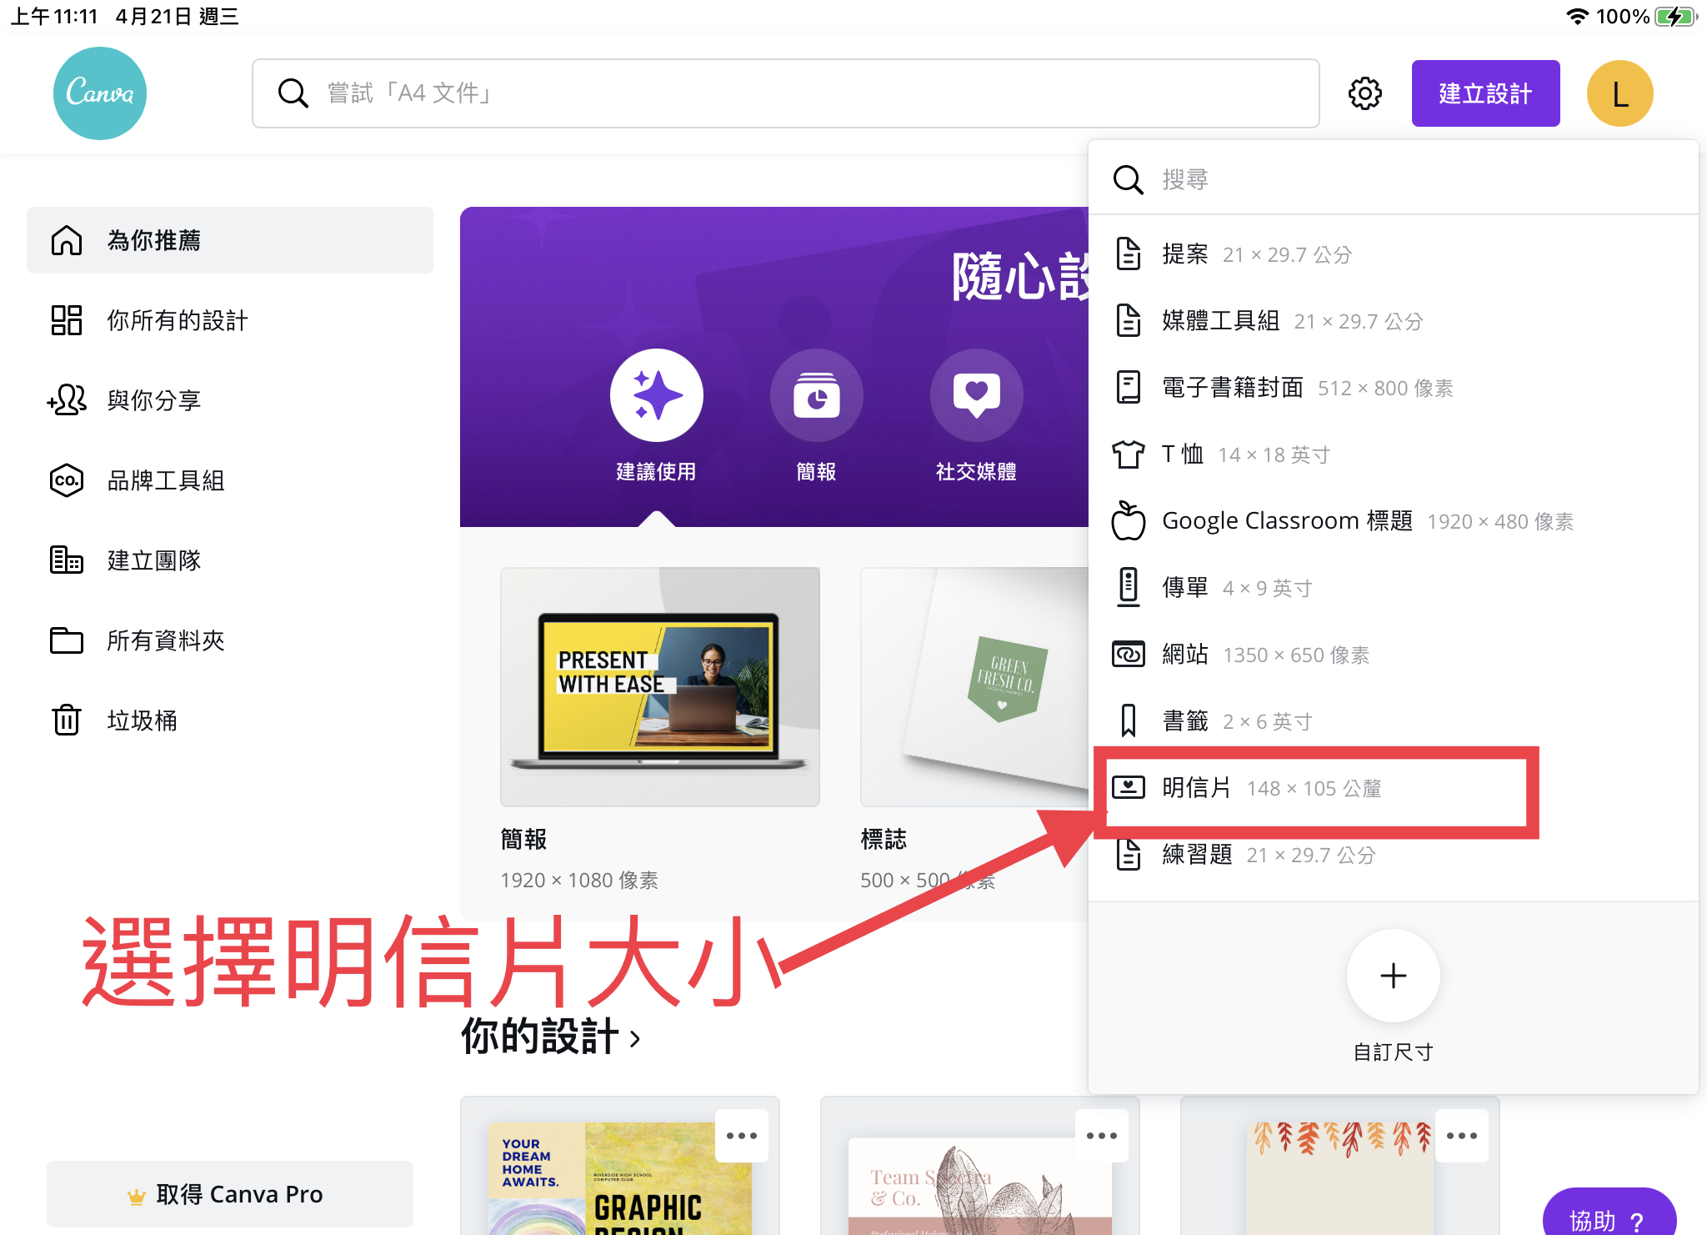Open the 垃圾桶 trash in sidebar
The height and width of the screenshot is (1235, 1707).
tap(142, 720)
